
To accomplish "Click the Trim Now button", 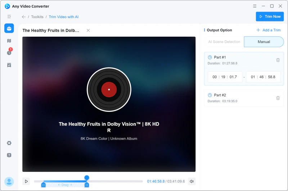I will click(270, 17).
